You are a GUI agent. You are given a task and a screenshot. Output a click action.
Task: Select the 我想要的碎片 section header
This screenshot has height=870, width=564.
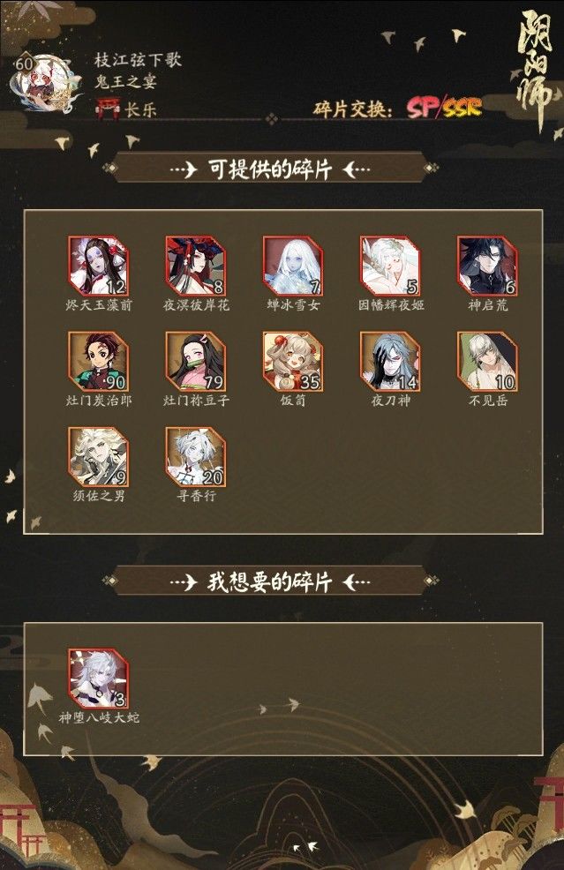click(x=270, y=582)
